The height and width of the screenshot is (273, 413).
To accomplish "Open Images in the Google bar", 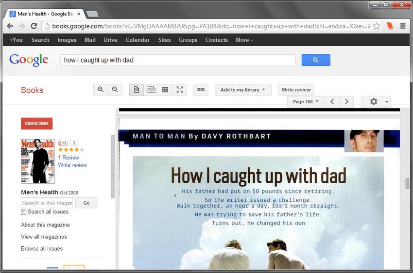I will click(x=67, y=40).
